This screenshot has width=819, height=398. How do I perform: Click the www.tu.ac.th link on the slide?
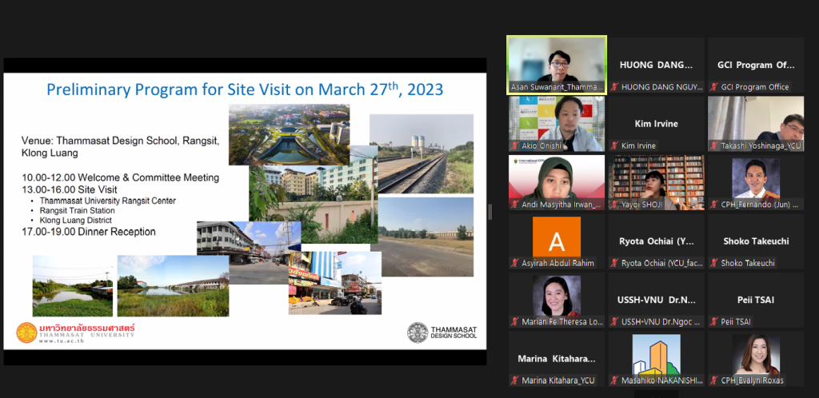62,341
